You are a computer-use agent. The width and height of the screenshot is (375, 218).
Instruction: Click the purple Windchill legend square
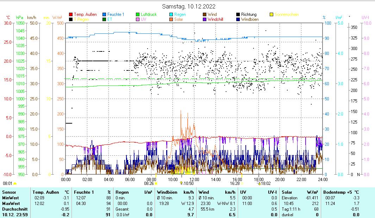click(205, 20)
